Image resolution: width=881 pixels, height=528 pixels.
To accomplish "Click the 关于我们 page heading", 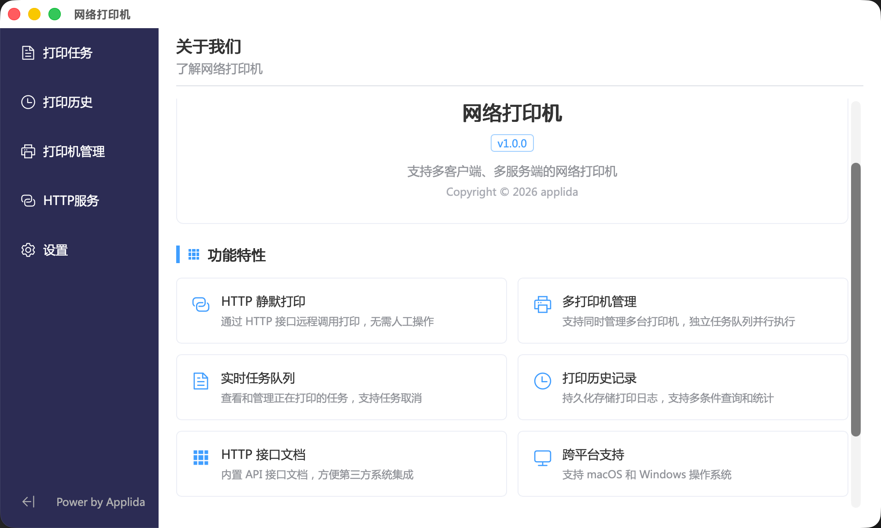I will [209, 47].
